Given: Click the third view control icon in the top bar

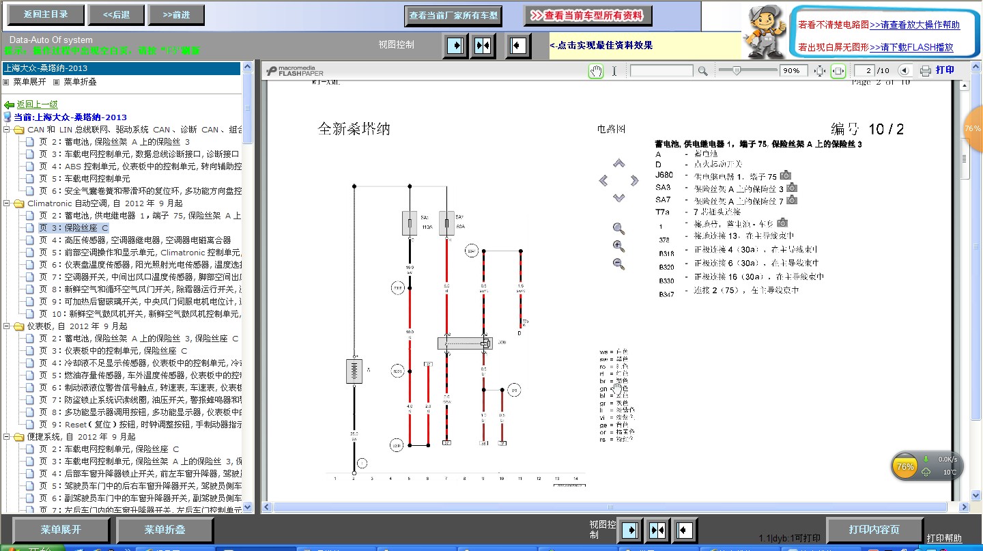Looking at the screenshot, I should pyautogui.click(x=519, y=46).
